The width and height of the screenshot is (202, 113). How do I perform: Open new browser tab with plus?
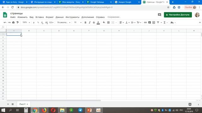coord(173,2)
